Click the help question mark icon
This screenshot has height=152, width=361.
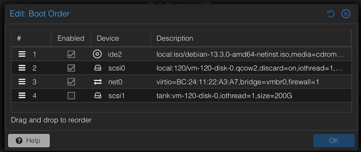[19, 141]
